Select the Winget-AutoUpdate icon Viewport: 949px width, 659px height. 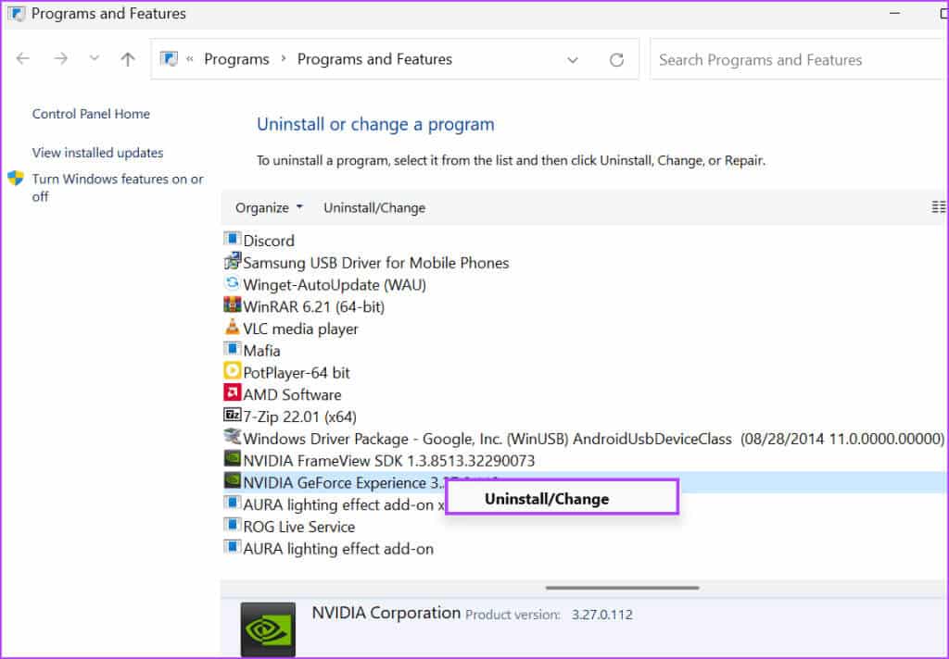(x=233, y=283)
